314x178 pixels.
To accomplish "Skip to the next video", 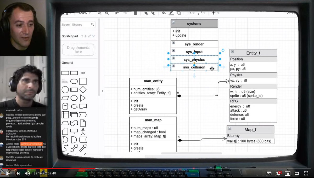I will (18, 173).
